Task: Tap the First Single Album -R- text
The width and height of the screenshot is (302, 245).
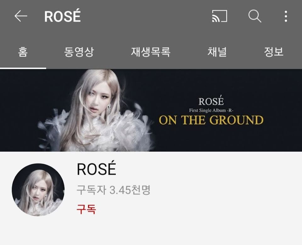Action: click(x=211, y=111)
